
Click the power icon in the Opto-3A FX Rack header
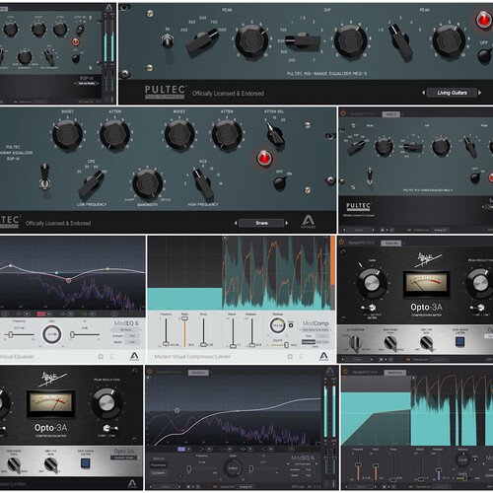[x=341, y=243]
